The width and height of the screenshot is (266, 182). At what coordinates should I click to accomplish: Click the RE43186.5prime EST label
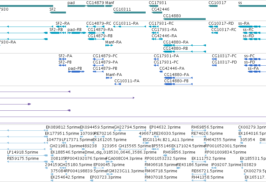coord(192,165)
